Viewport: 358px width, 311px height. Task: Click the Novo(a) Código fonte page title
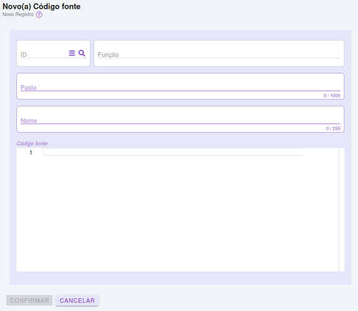42,6
